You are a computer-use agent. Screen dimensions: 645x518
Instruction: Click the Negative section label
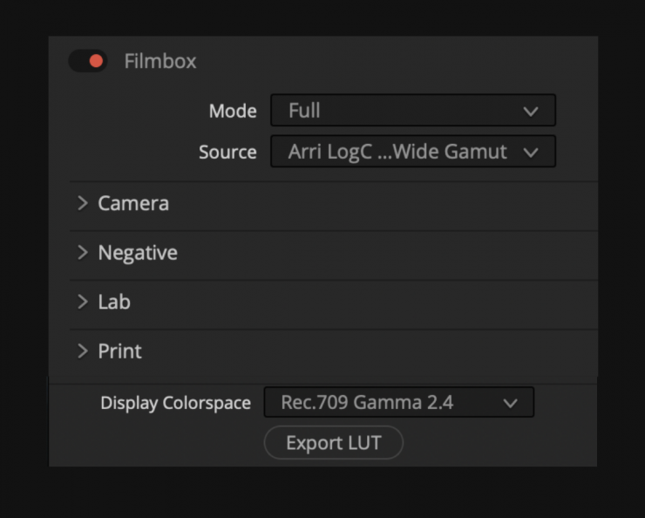point(138,253)
